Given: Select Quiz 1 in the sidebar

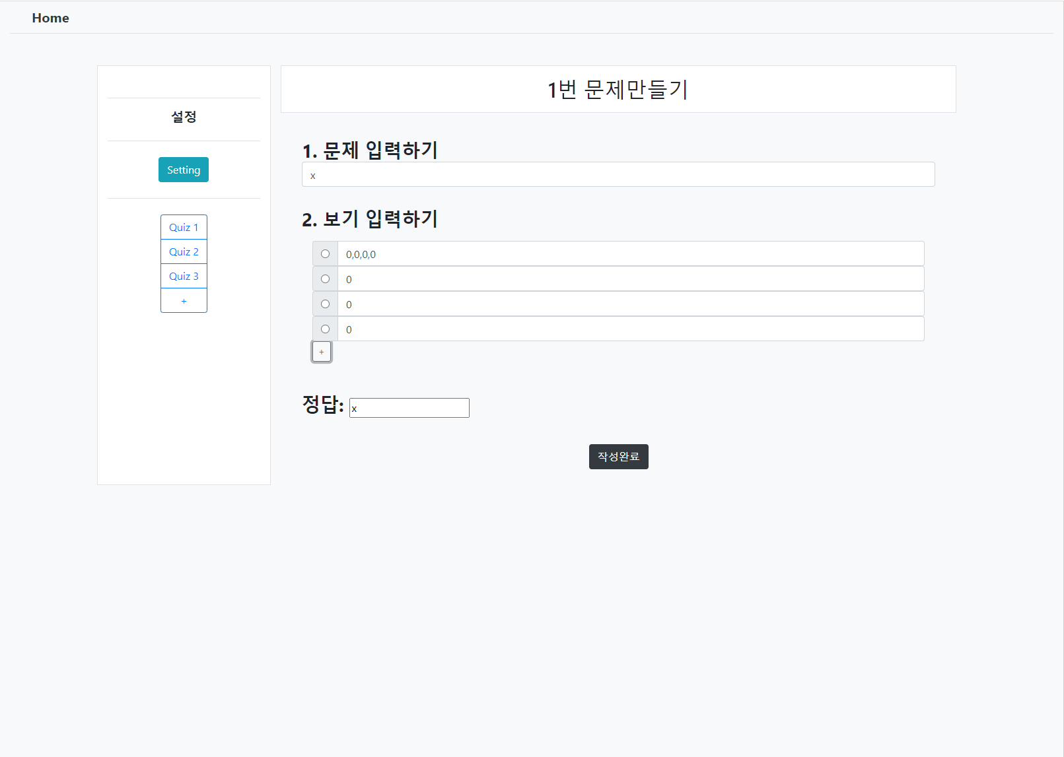Looking at the screenshot, I should pyautogui.click(x=184, y=227).
